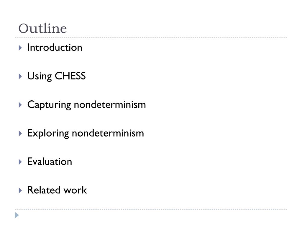302x226 pixels.
Task: Select the Outline slide title
Action: click(42, 29)
